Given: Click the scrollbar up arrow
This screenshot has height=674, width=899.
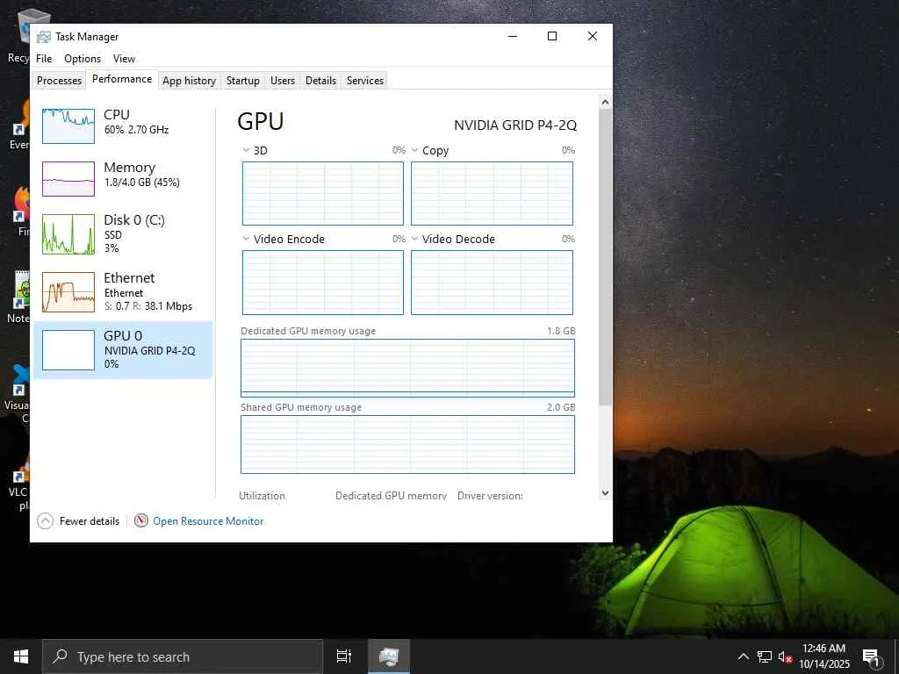Looking at the screenshot, I should 605,102.
